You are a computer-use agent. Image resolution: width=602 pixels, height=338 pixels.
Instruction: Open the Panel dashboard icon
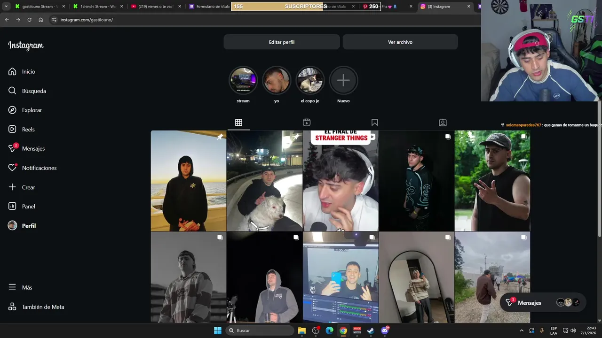(12, 206)
